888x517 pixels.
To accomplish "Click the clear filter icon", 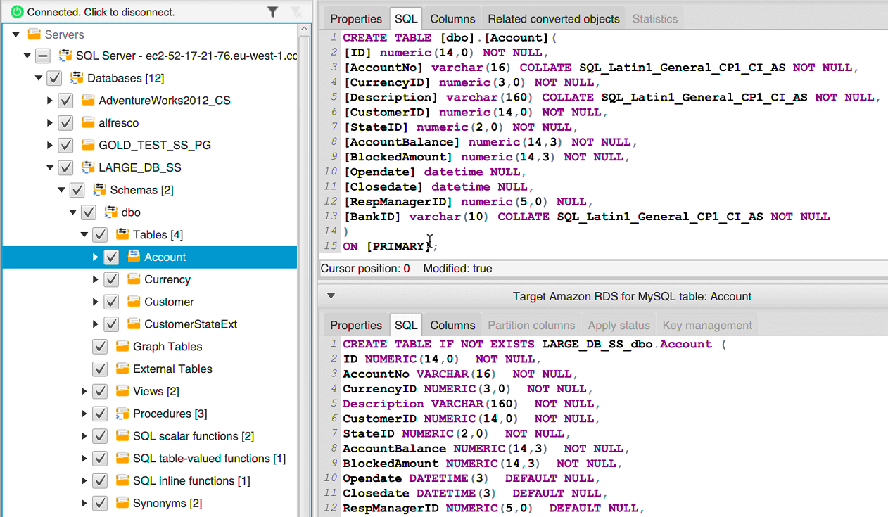I will click(296, 11).
